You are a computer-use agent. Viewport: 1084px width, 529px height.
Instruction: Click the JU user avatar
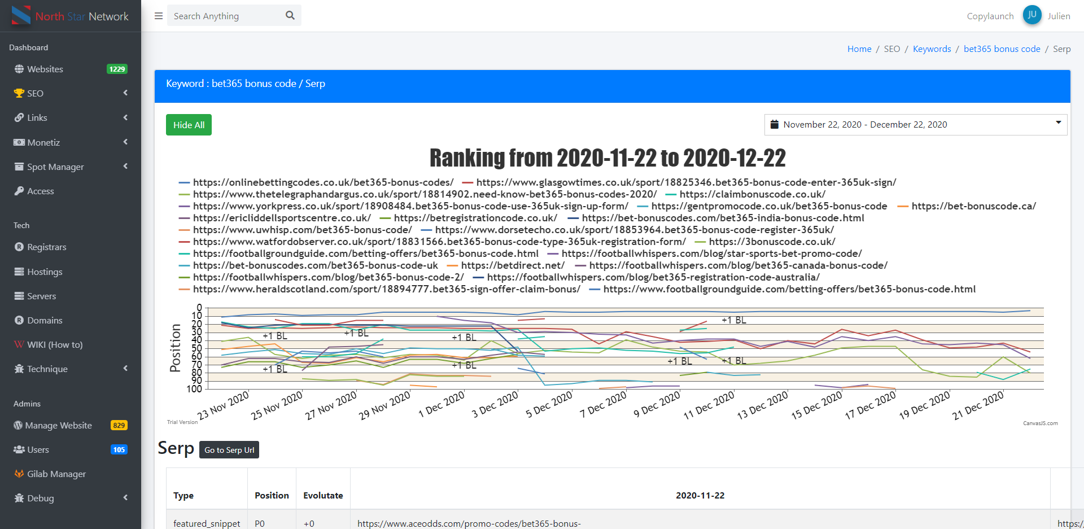[1031, 15]
